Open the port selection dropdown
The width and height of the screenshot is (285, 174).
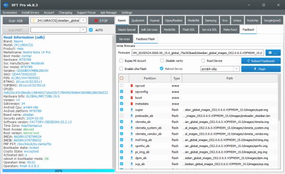pyautogui.click(x=83, y=30)
